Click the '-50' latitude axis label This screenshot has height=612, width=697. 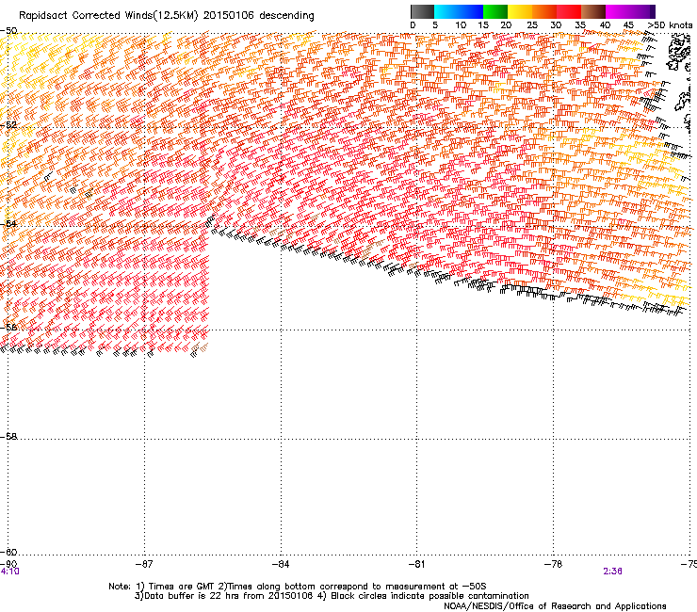tap(8, 31)
